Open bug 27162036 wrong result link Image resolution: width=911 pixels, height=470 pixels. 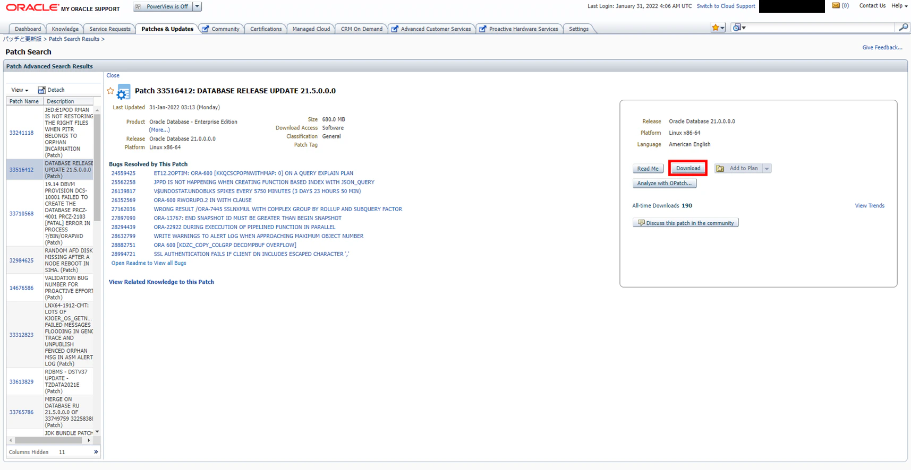tap(123, 209)
